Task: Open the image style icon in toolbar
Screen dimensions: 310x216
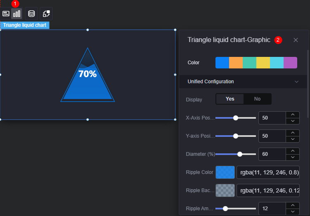Action: point(6,14)
